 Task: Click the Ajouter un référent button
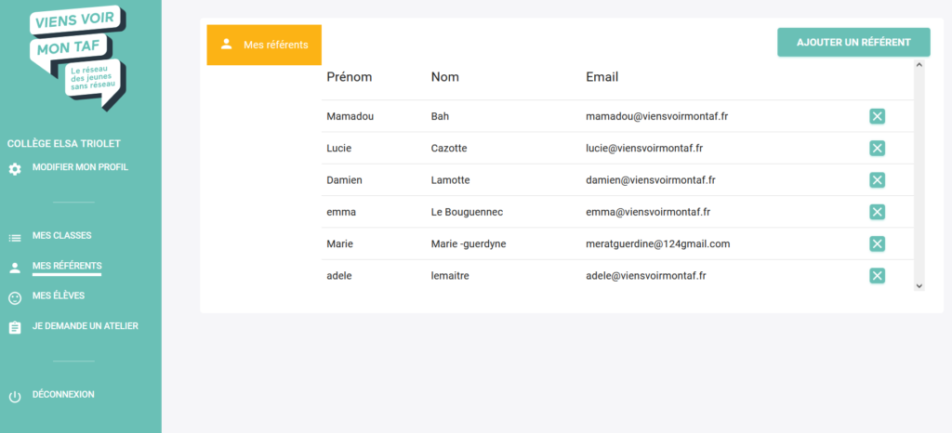(853, 43)
